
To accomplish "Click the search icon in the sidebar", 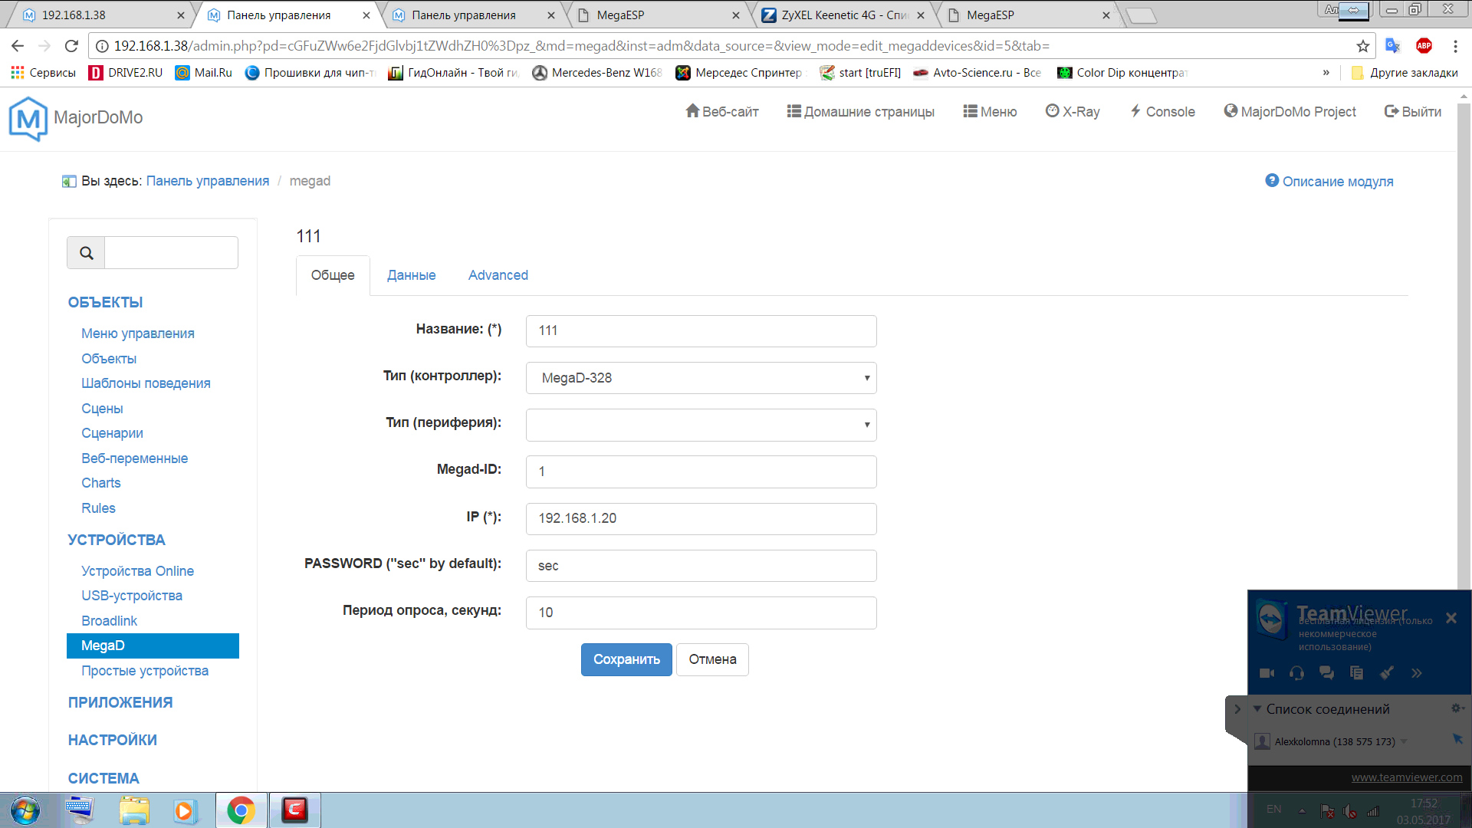I will tap(84, 252).
